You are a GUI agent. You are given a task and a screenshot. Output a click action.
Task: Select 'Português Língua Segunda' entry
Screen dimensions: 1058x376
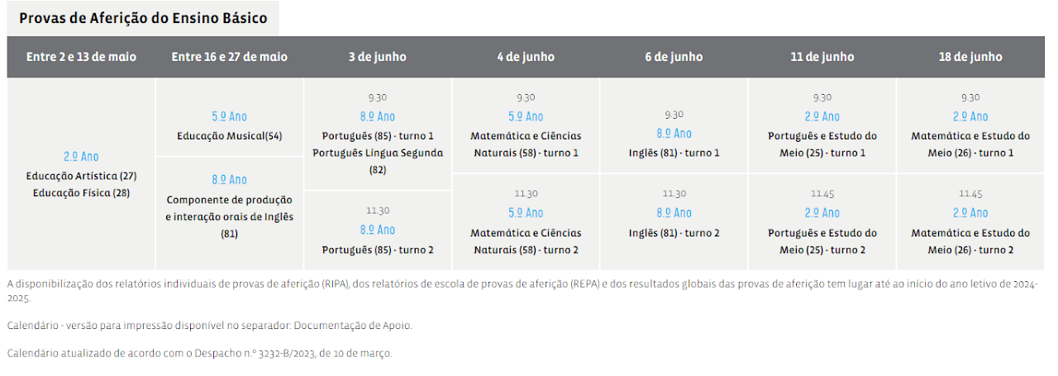(378, 153)
